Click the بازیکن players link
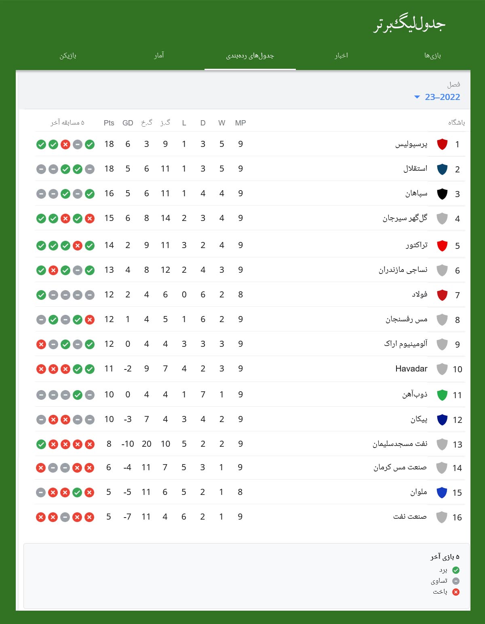The height and width of the screenshot is (624, 485). coord(69,56)
